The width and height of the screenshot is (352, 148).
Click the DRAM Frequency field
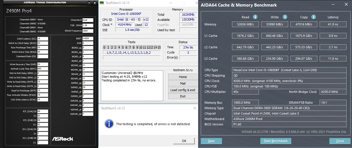88,31
